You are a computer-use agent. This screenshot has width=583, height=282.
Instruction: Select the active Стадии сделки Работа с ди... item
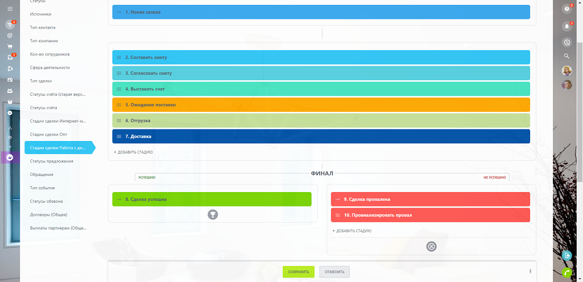[x=60, y=148]
